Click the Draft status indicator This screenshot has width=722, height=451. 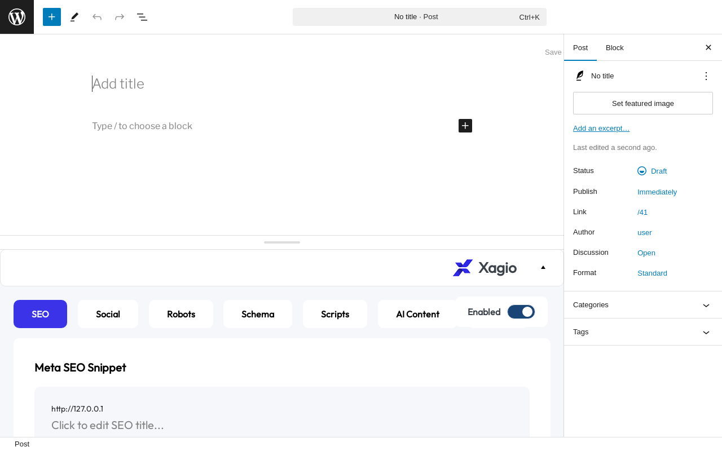[652, 171]
